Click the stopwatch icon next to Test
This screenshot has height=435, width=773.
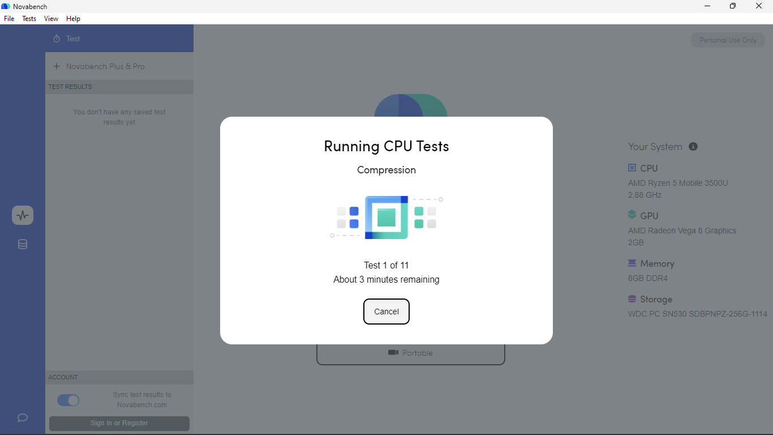click(57, 39)
